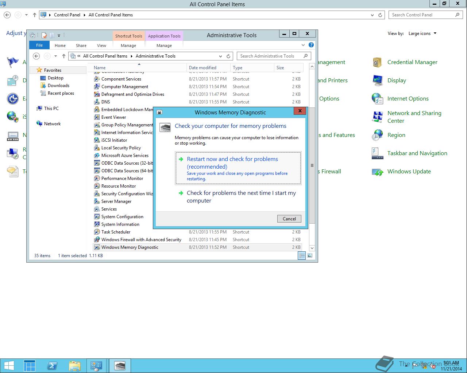The image size is (467, 373).
Task: Select Desktop under Favorites
Action: (x=55, y=78)
